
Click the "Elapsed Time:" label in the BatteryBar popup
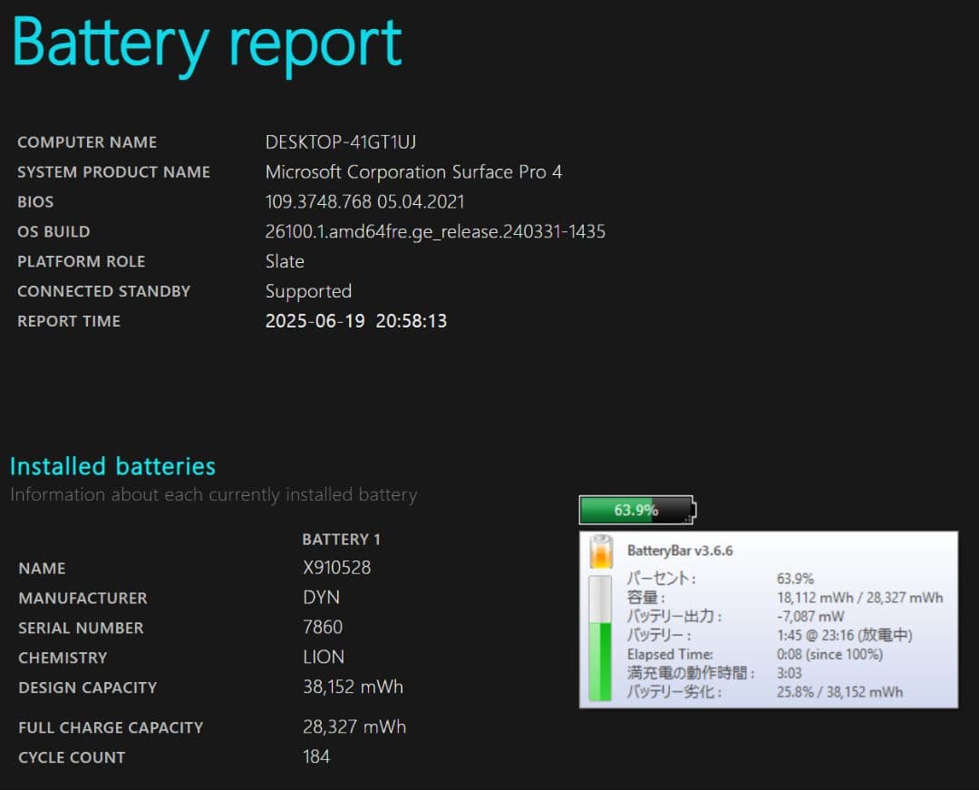tap(670, 655)
